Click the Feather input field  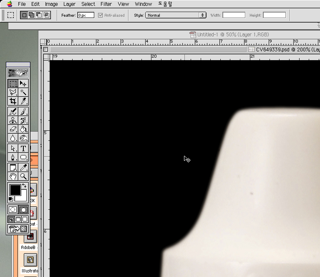(x=86, y=15)
